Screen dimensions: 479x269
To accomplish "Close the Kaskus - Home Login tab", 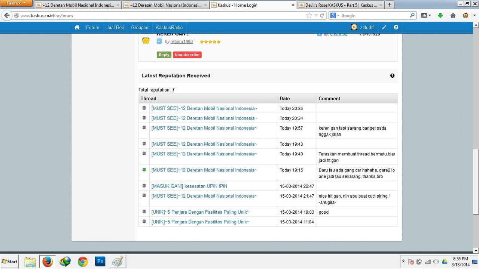I will tap(293, 5).
